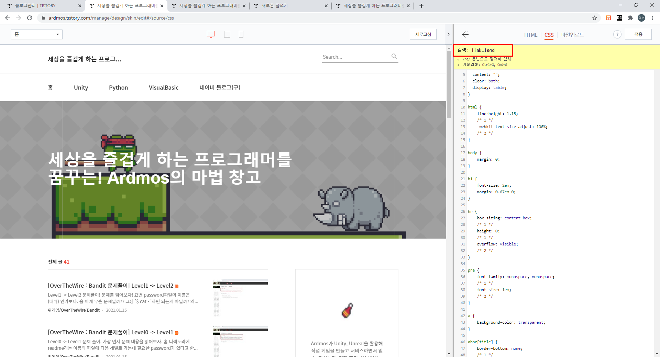Open the 네이버 블로그(구) menu

click(x=220, y=88)
